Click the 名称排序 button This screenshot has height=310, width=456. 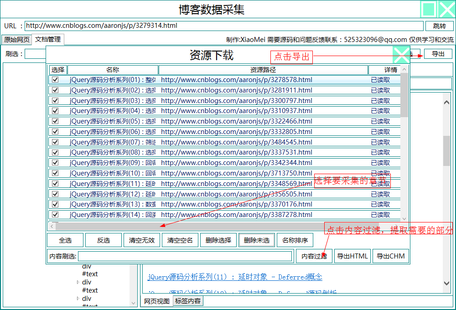point(295,240)
